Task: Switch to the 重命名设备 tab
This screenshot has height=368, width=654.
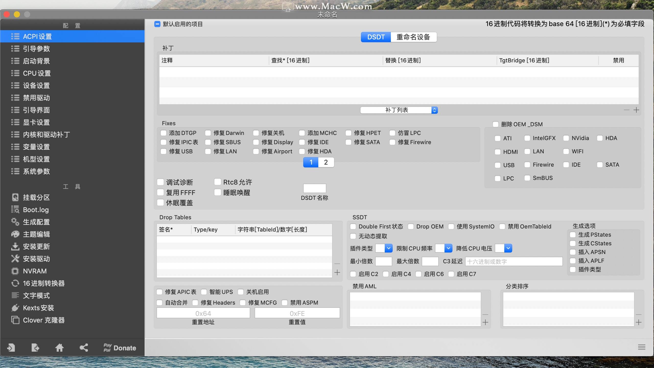Action: coord(414,37)
